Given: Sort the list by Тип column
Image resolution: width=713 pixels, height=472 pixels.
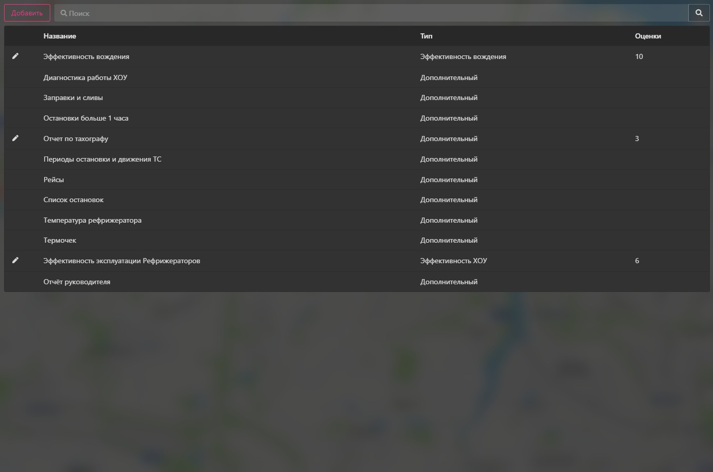Looking at the screenshot, I should [425, 36].
